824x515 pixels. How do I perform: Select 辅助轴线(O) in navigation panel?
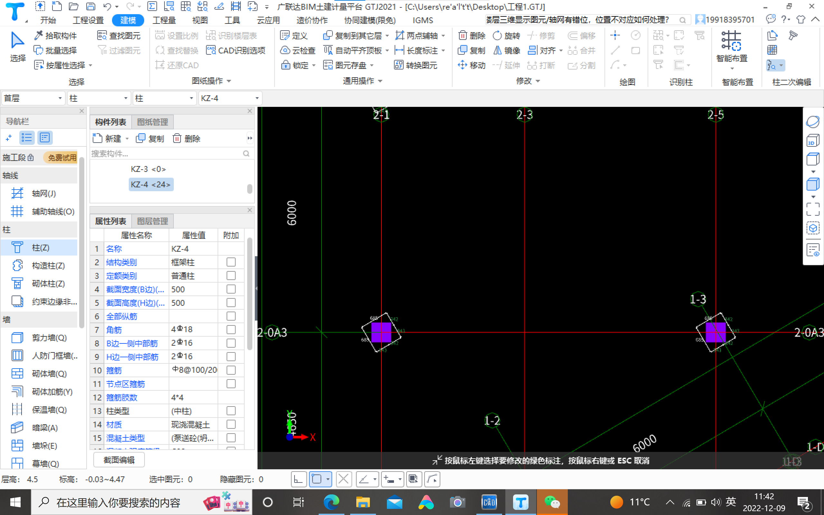(x=39, y=211)
